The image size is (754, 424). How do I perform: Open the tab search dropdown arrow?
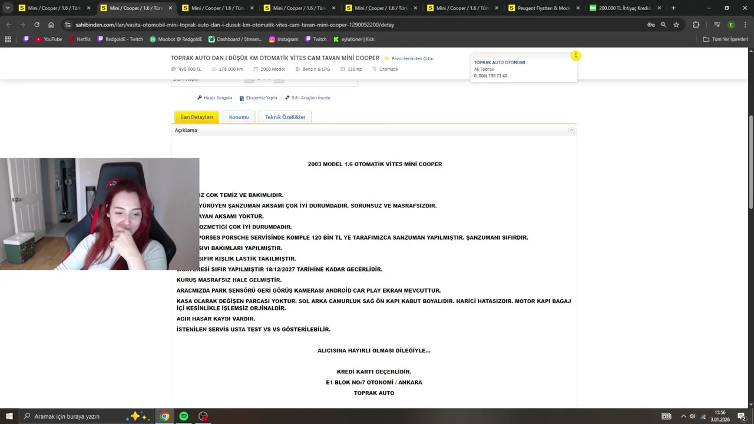point(8,8)
